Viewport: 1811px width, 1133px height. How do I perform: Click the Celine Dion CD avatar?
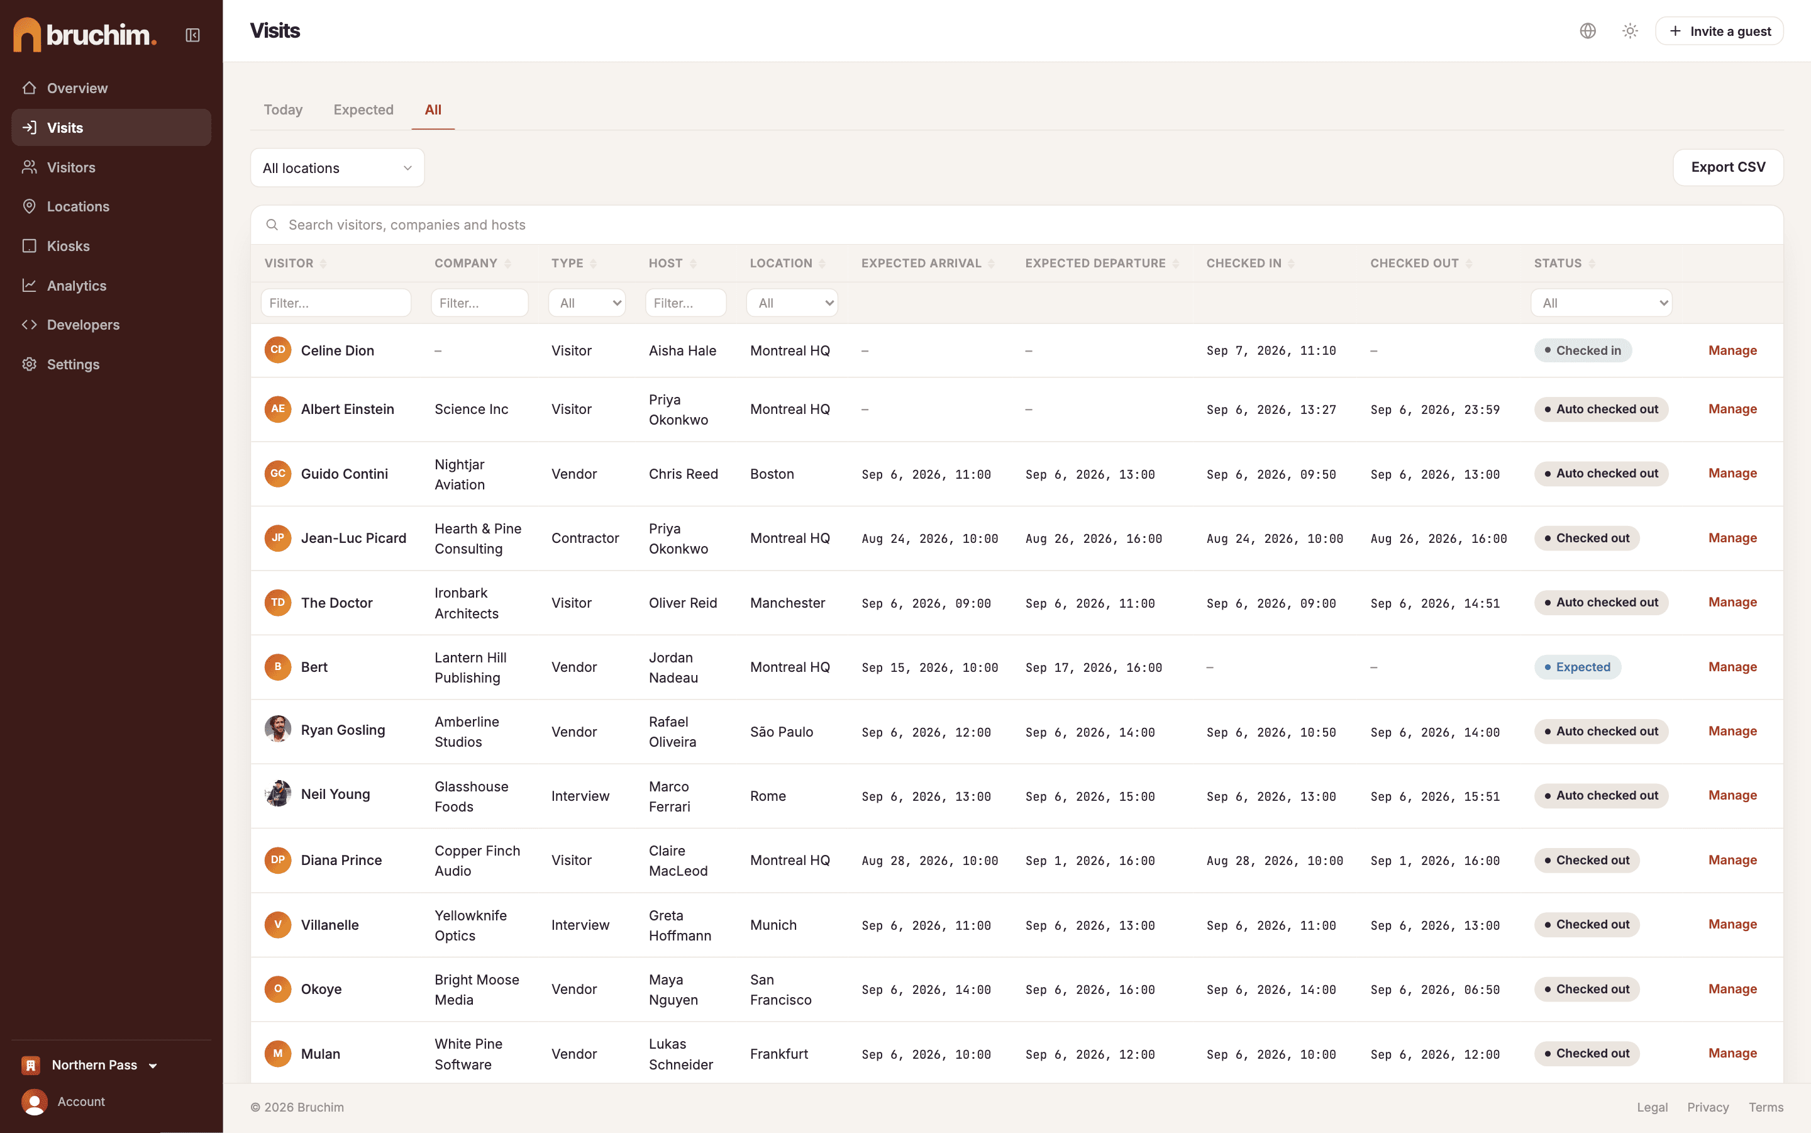[278, 350]
